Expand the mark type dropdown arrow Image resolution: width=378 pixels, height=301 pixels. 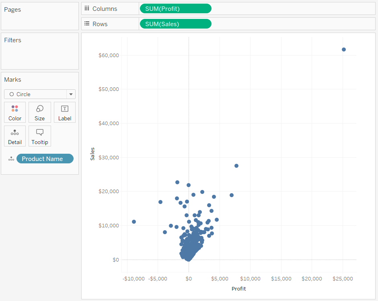click(71, 94)
